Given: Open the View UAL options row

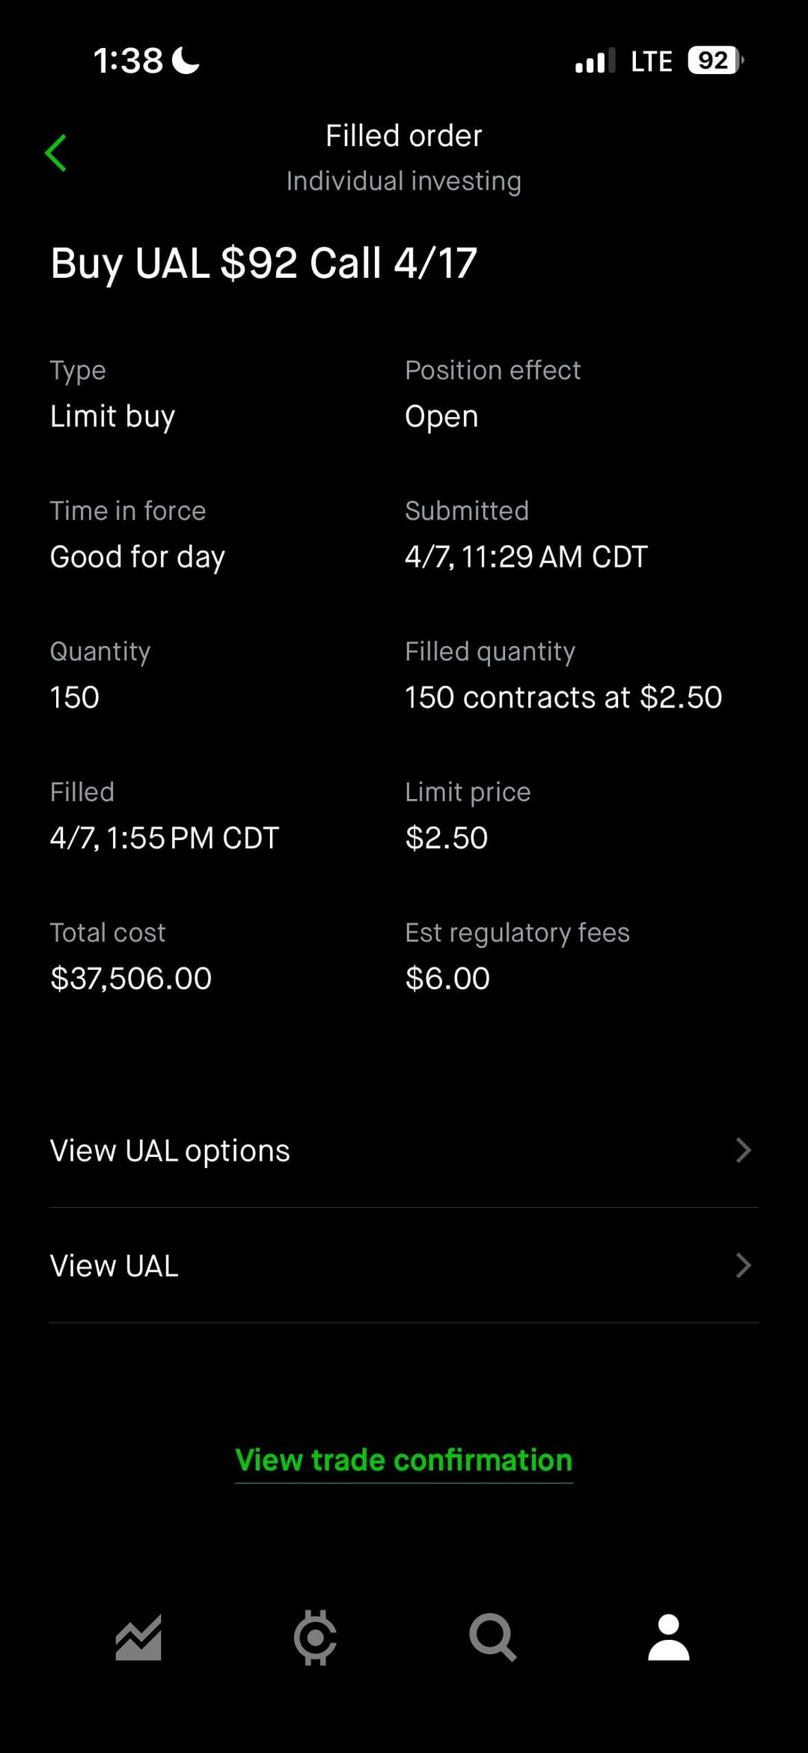Looking at the screenshot, I should (x=170, y=1150).
